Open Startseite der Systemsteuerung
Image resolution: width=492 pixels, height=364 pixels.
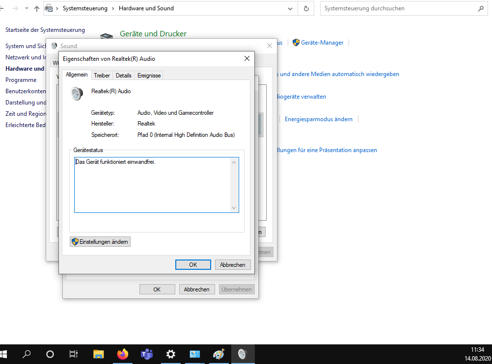tap(45, 30)
